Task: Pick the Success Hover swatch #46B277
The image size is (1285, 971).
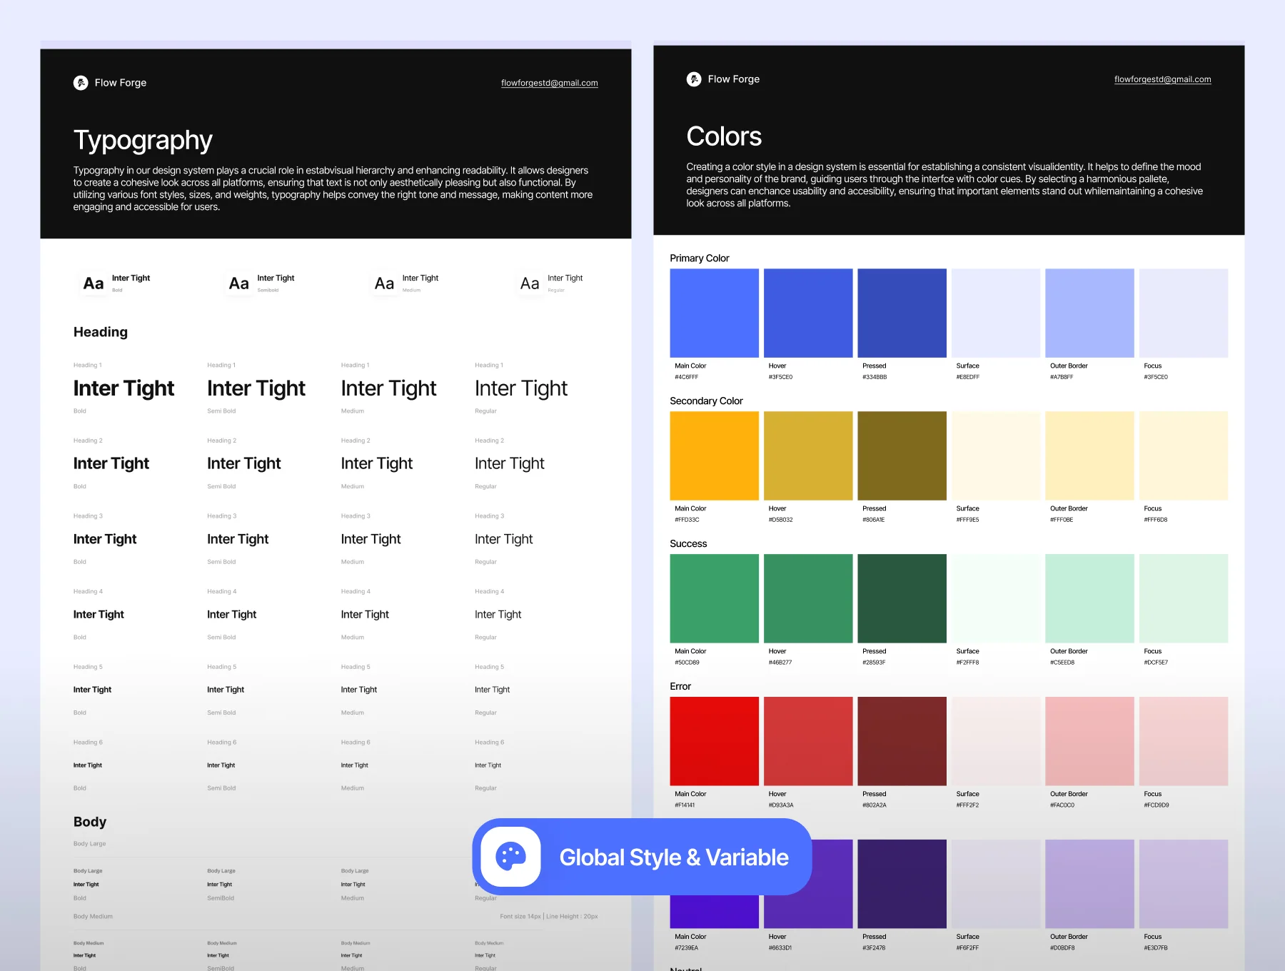Action: point(808,598)
